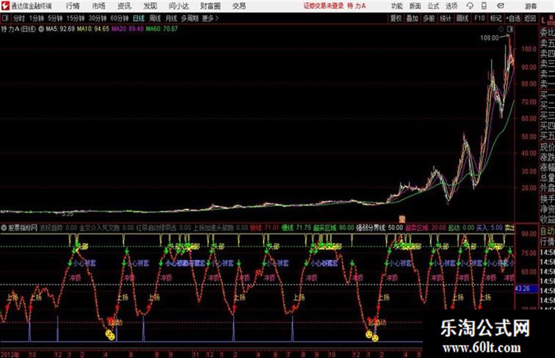The height and width of the screenshot is (358, 555).
Task: Click the 2012年 label on time axis
Action: pos(10,354)
